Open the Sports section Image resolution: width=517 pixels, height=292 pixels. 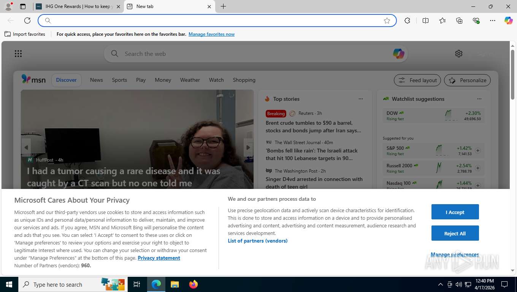point(119,80)
